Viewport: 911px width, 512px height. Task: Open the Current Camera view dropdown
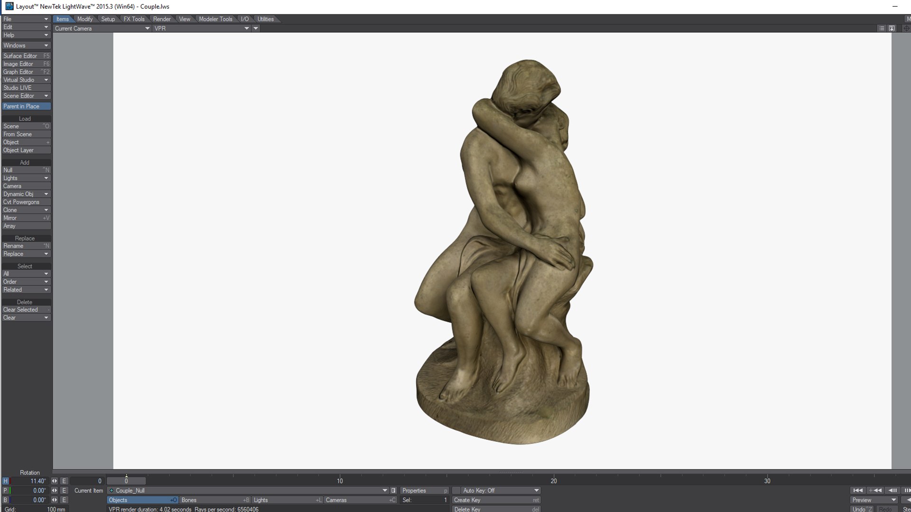102,28
